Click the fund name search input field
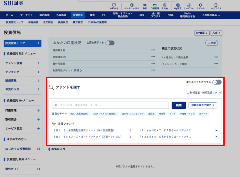 (110, 105)
